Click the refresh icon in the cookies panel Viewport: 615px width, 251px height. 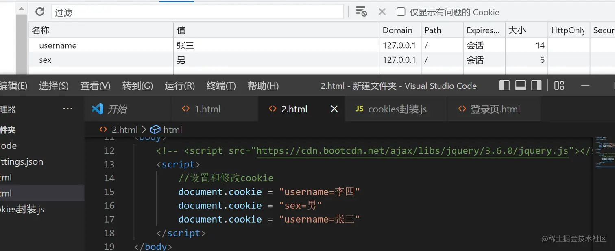39,12
